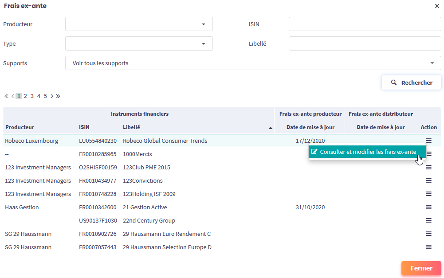
Task: Open action menu for 29 Haussmann Selection Europe D
Action: pyautogui.click(x=428, y=247)
